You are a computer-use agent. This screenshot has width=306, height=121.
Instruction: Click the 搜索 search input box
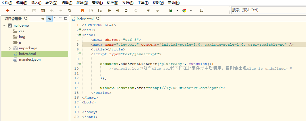point(267,10)
